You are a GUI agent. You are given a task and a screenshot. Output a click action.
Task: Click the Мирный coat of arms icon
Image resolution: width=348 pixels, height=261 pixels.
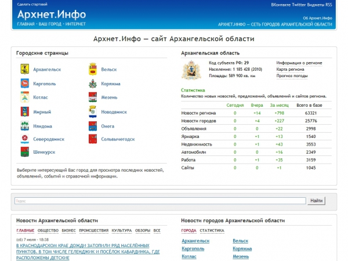click(x=24, y=111)
